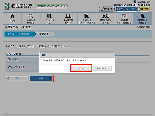Screen dimensions: 155x116
Task: Click 名古屋銀行でんさいサービス header label
Action: (x=51, y=6)
